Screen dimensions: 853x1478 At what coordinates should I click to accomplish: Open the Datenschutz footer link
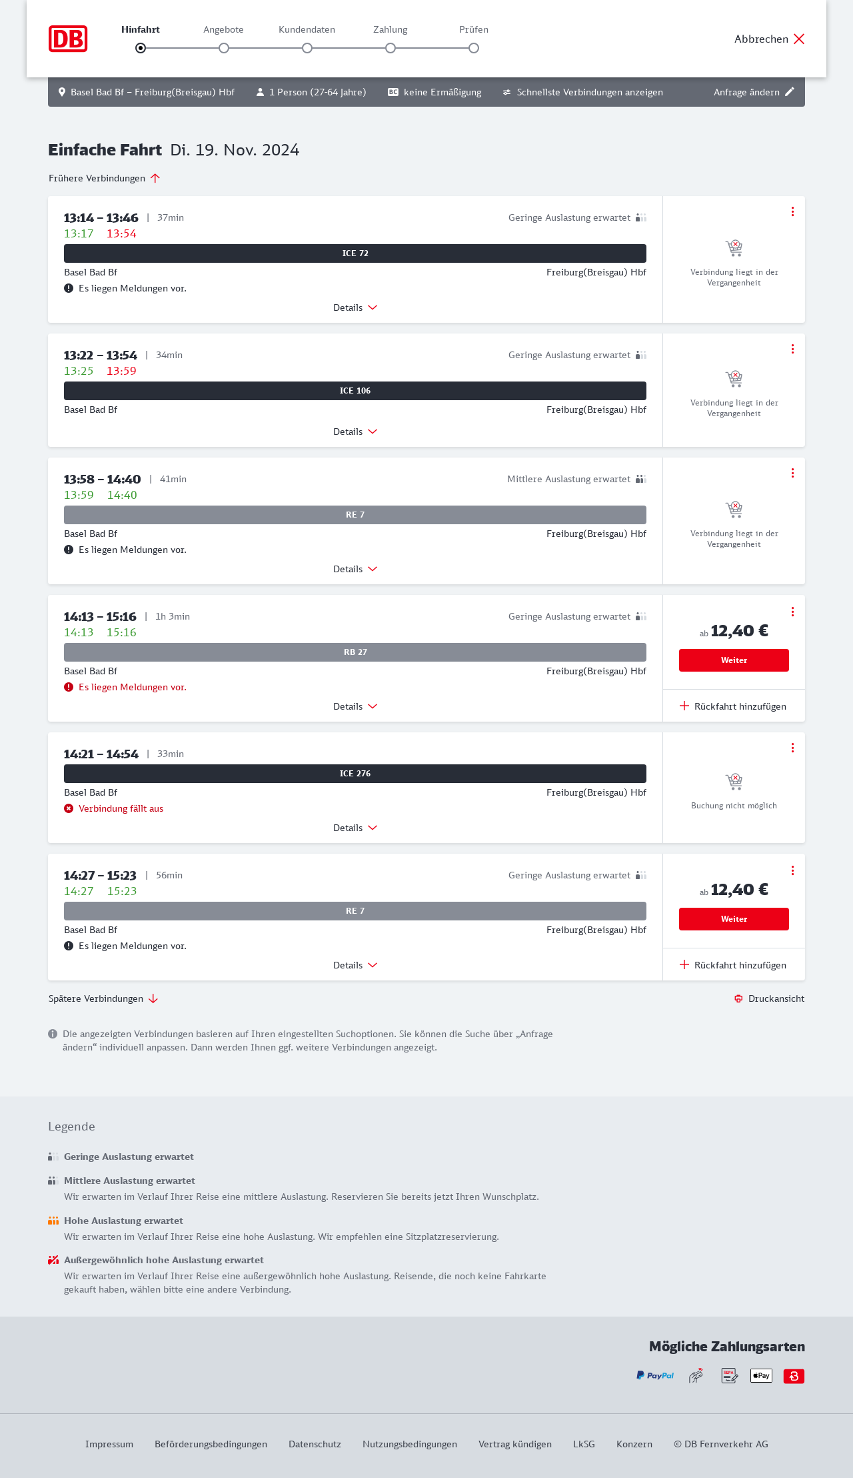click(315, 1444)
